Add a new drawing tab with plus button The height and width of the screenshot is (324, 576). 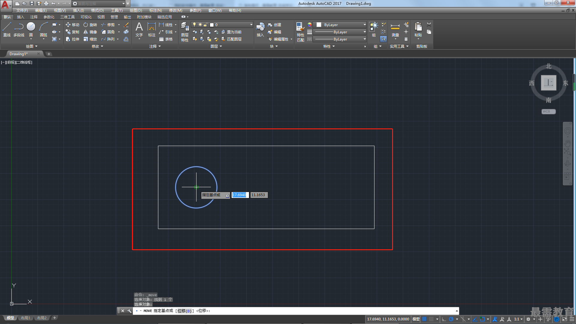49,54
